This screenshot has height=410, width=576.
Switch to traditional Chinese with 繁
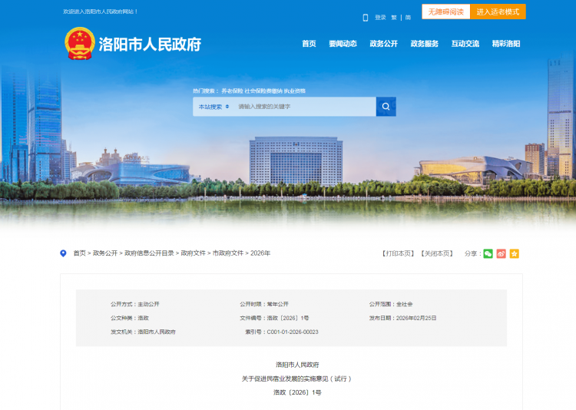click(x=394, y=17)
